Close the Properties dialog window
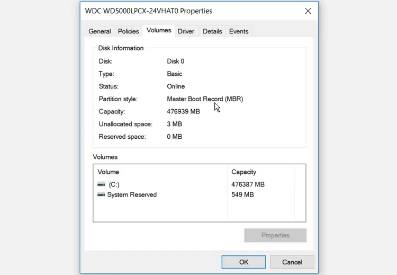The height and width of the screenshot is (275, 397). pos(308,11)
